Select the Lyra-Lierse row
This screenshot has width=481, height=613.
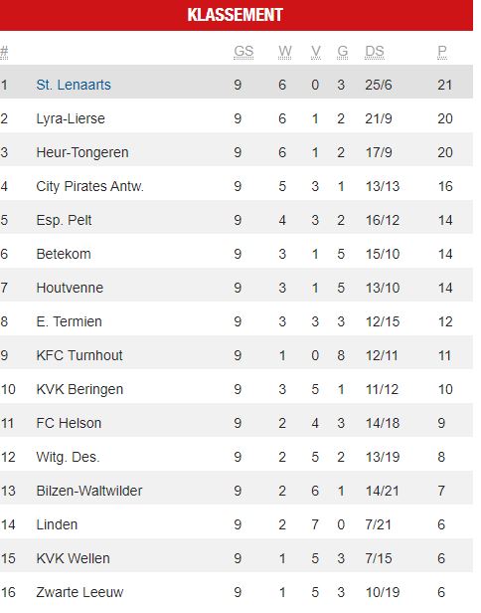coord(237,118)
